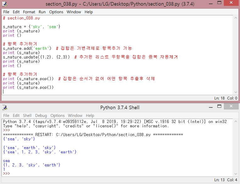This screenshot has width=240, height=184.
Task: Close the Python 3.7.4 Shell window
Action: 231,106
